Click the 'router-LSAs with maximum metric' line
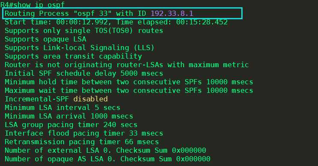The width and height of the screenshot is (318, 166). point(127,65)
